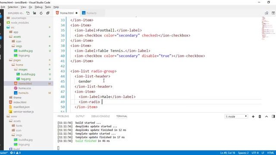Collapse all folders in Explorer
The width and height of the screenshot is (276, 155).
[x=48, y=13]
